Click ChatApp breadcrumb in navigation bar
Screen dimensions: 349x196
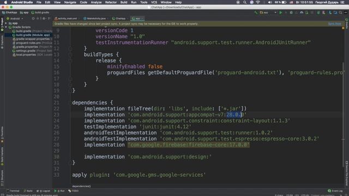coord(10,13)
